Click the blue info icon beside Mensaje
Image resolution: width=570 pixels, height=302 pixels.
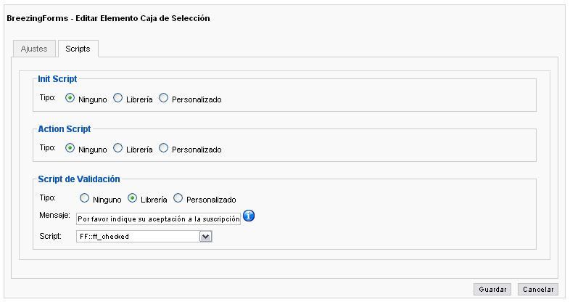(249, 216)
